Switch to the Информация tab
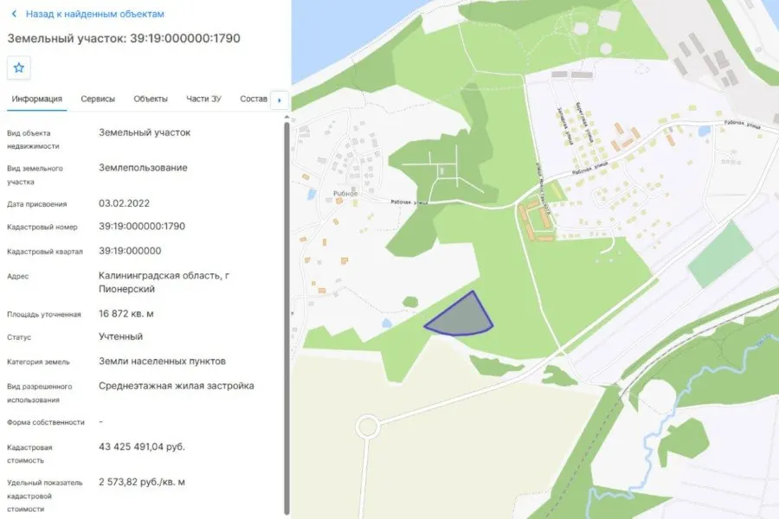The image size is (779, 519). [x=36, y=99]
